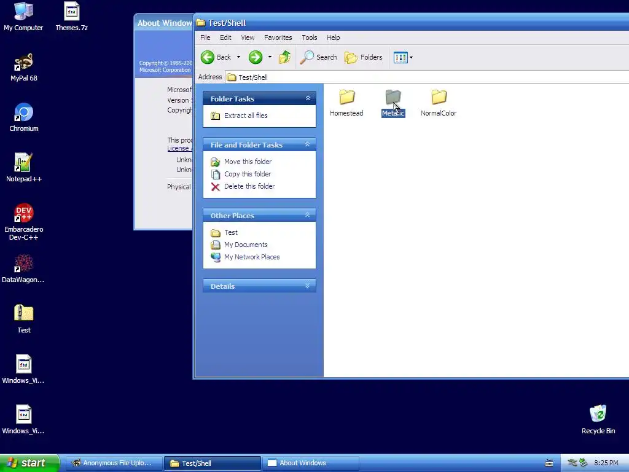Open Views dropdown arrow
Screen dimensions: 629x472
[x=411, y=57]
